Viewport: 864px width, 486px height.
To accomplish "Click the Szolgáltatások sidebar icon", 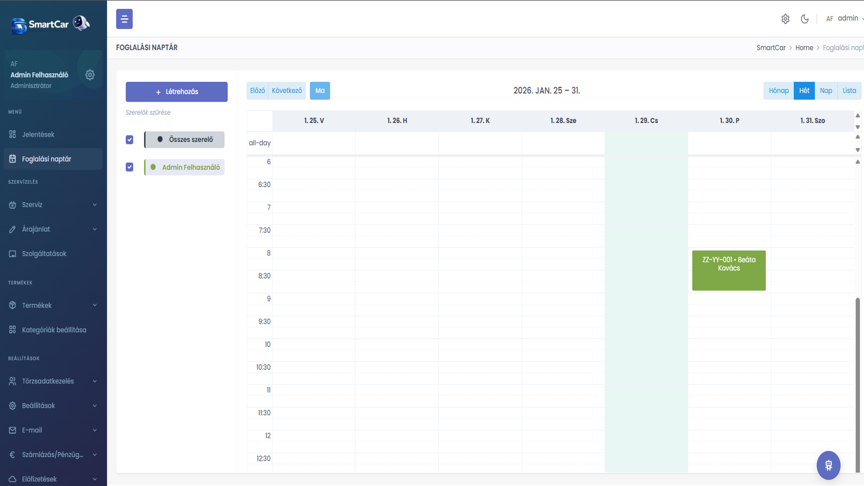I will pos(13,254).
